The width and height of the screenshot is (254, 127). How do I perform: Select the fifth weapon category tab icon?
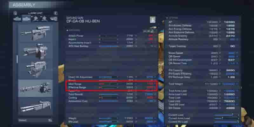point(54,19)
